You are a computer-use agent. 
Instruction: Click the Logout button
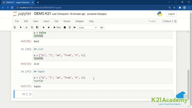click(171, 14)
